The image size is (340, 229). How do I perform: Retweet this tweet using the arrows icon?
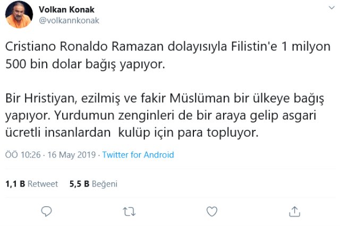tap(129, 212)
